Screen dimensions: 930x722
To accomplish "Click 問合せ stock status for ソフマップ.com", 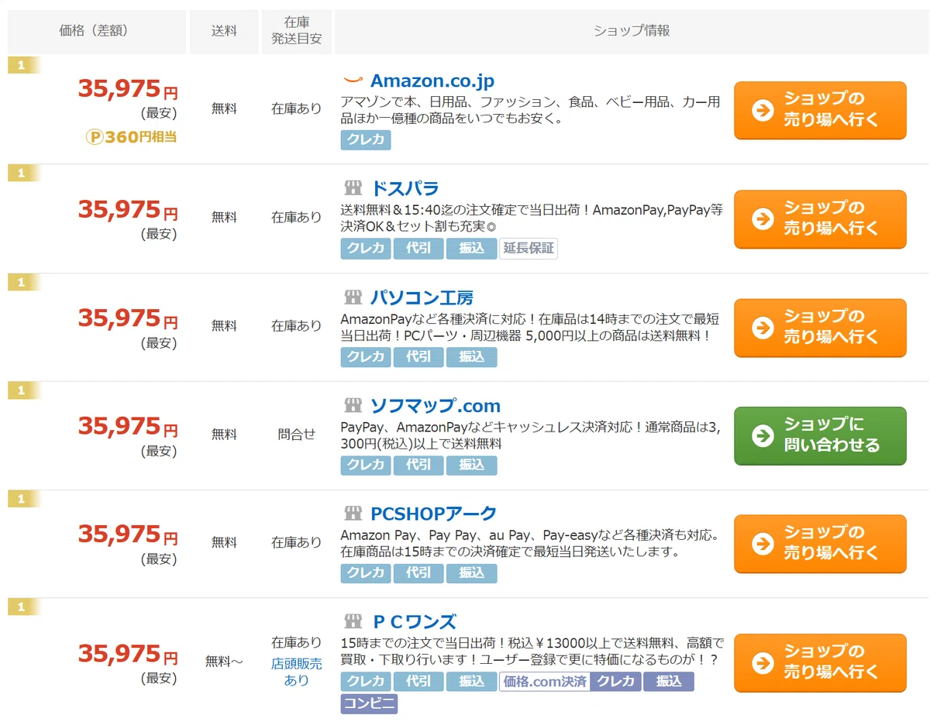I will [x=297, y=435].
